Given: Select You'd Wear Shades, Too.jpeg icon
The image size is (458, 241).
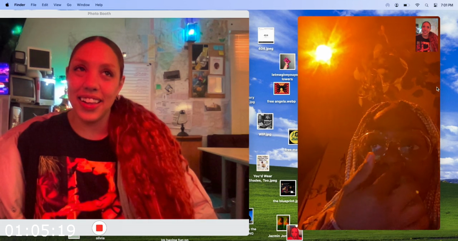Looking at the screenshot, I should tap(263, 163).
